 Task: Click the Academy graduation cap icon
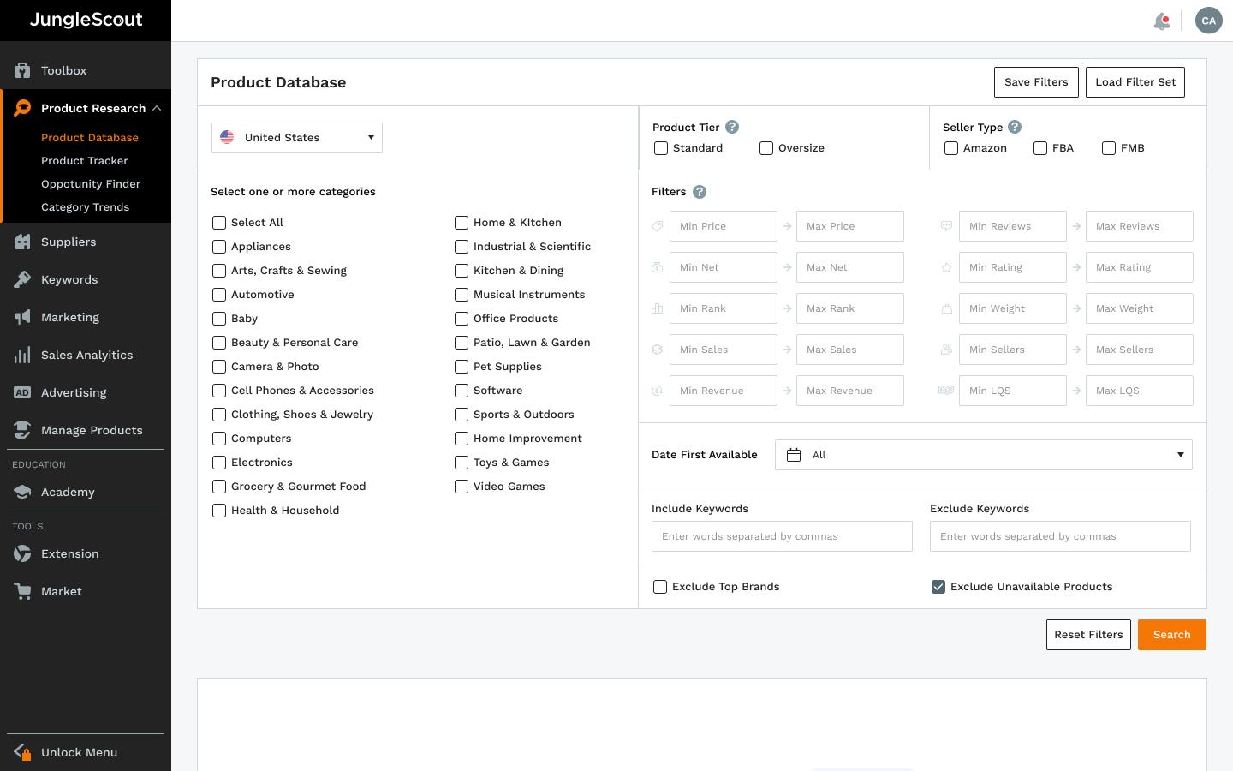pyautogui.click(x=22, y=492)
